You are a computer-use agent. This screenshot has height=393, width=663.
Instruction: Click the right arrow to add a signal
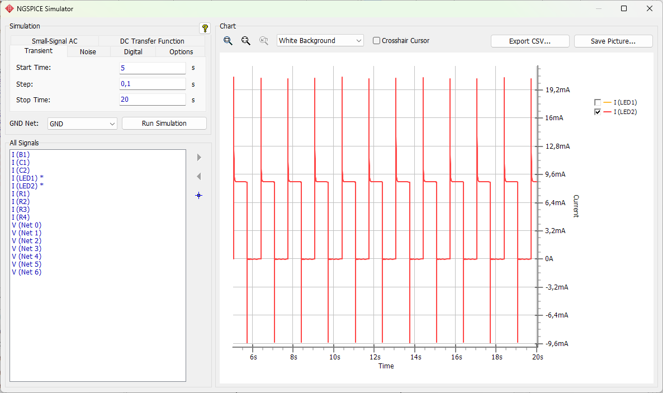198,158
